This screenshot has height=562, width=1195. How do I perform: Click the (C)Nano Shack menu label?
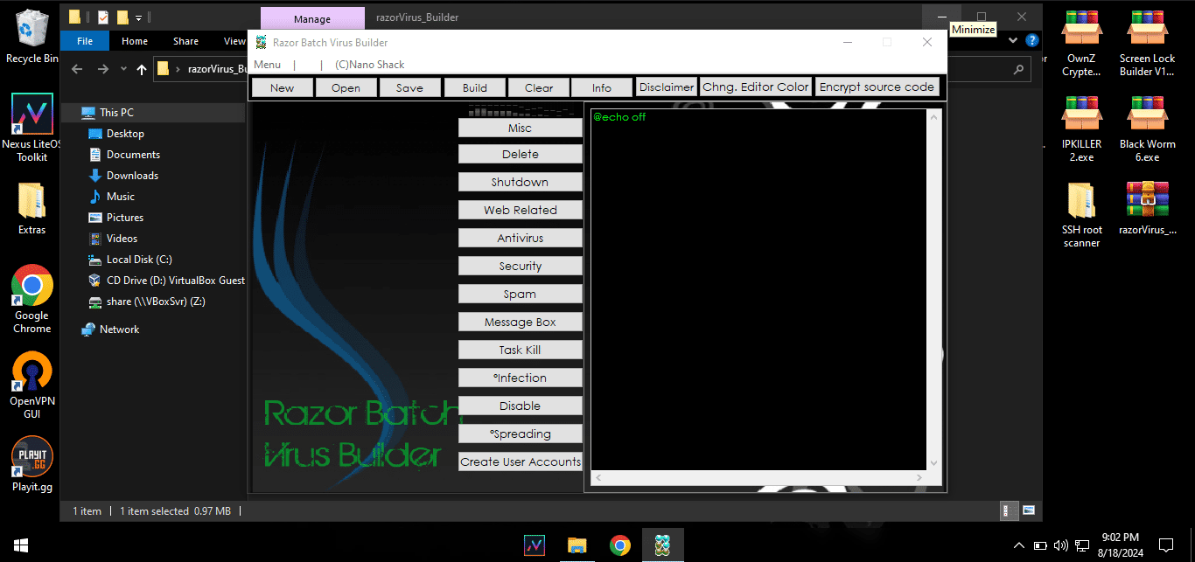[370, 65]
